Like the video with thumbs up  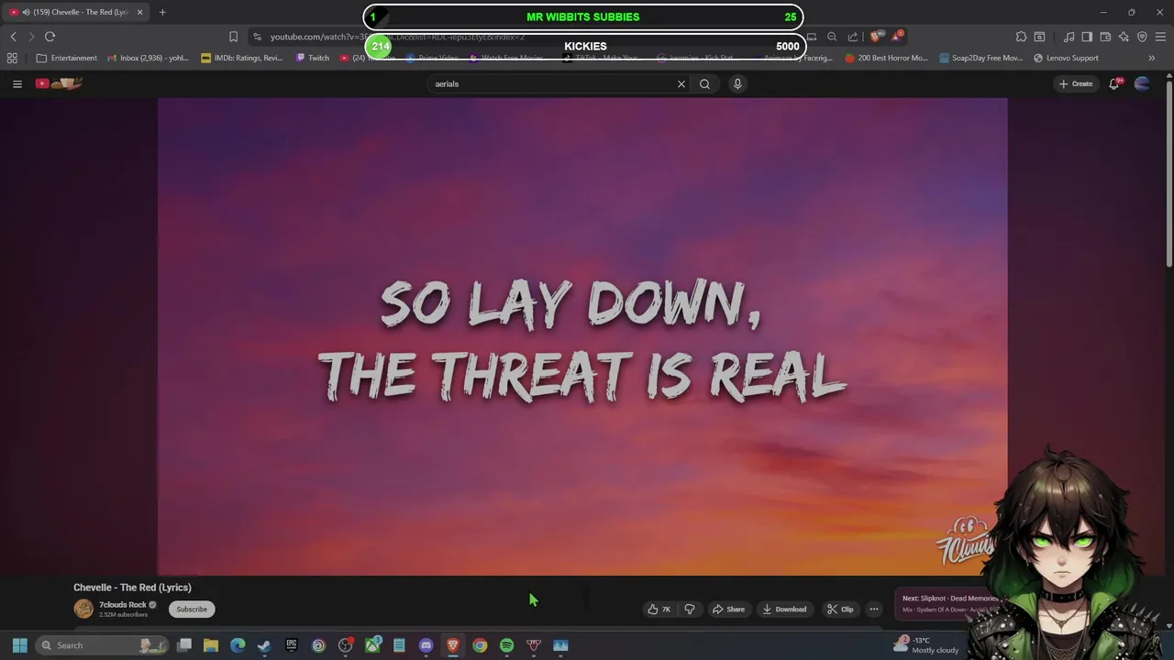659,609
